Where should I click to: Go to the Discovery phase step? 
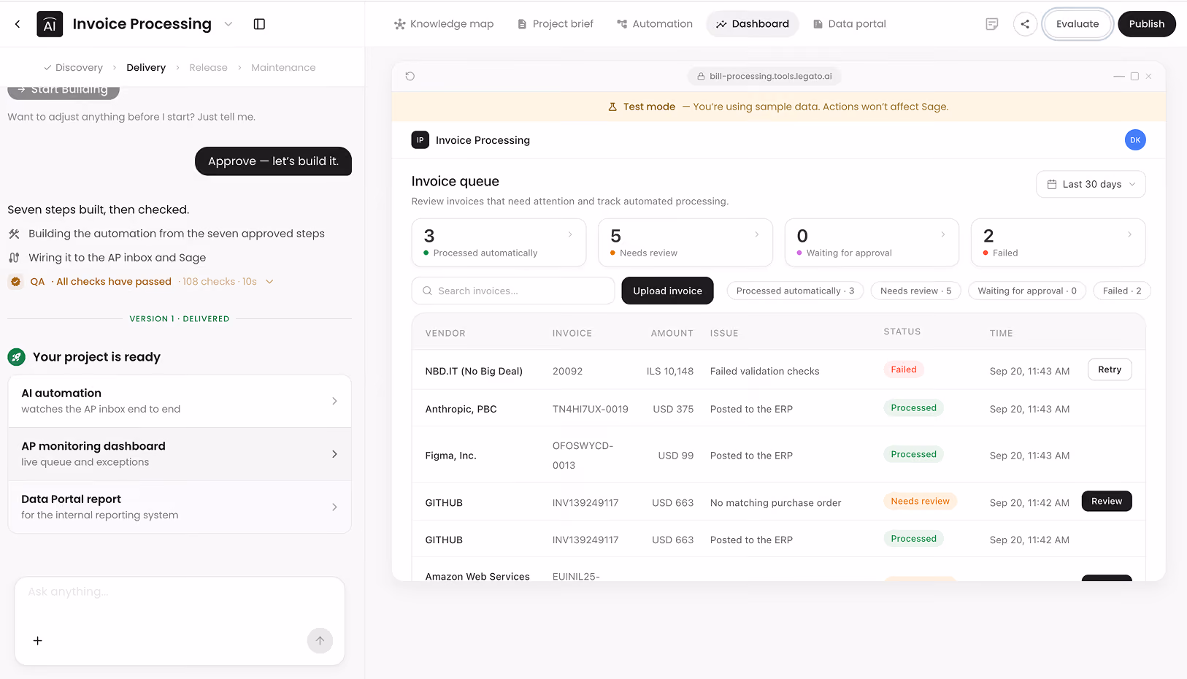pos(73,68)
